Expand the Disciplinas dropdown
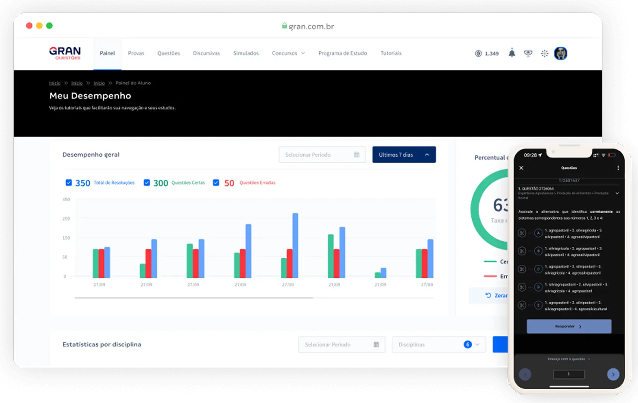Screen dimensions: 638x403 [439, 344]
